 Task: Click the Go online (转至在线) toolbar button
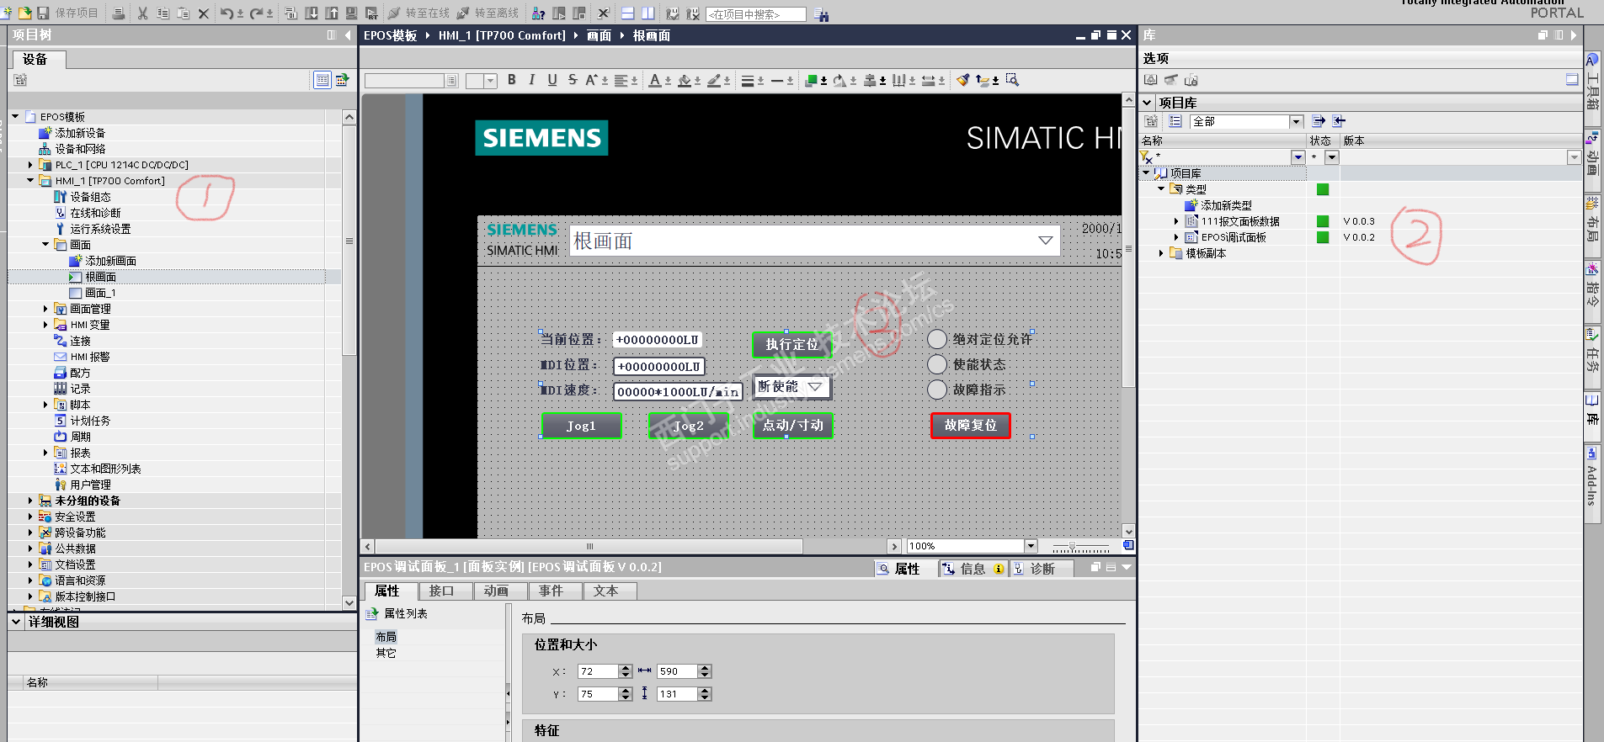[x=418, y=13]
